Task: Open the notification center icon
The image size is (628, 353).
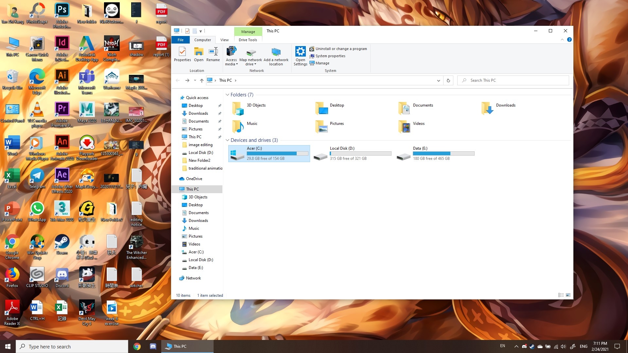Action: click(x=617, y=346)
